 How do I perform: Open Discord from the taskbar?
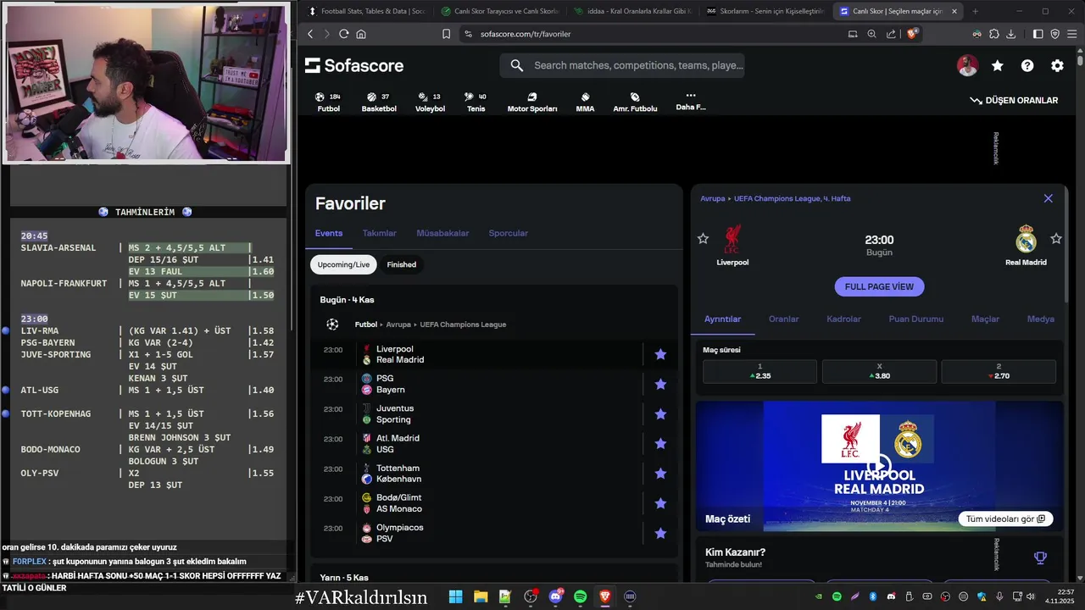[x=556, y=596]
